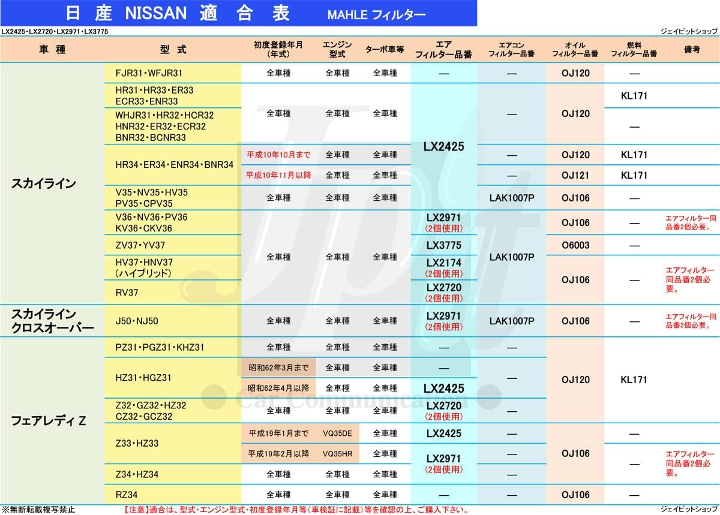Click the 平成10年10月まで registration date cell

279,155
